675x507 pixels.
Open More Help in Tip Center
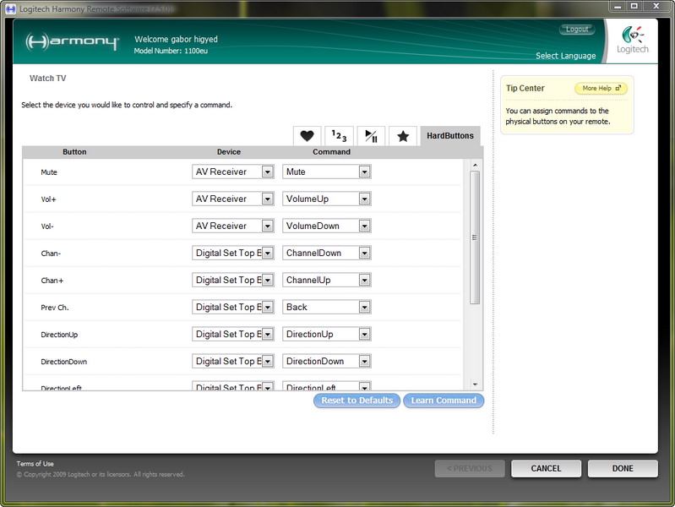coord(601,89)
